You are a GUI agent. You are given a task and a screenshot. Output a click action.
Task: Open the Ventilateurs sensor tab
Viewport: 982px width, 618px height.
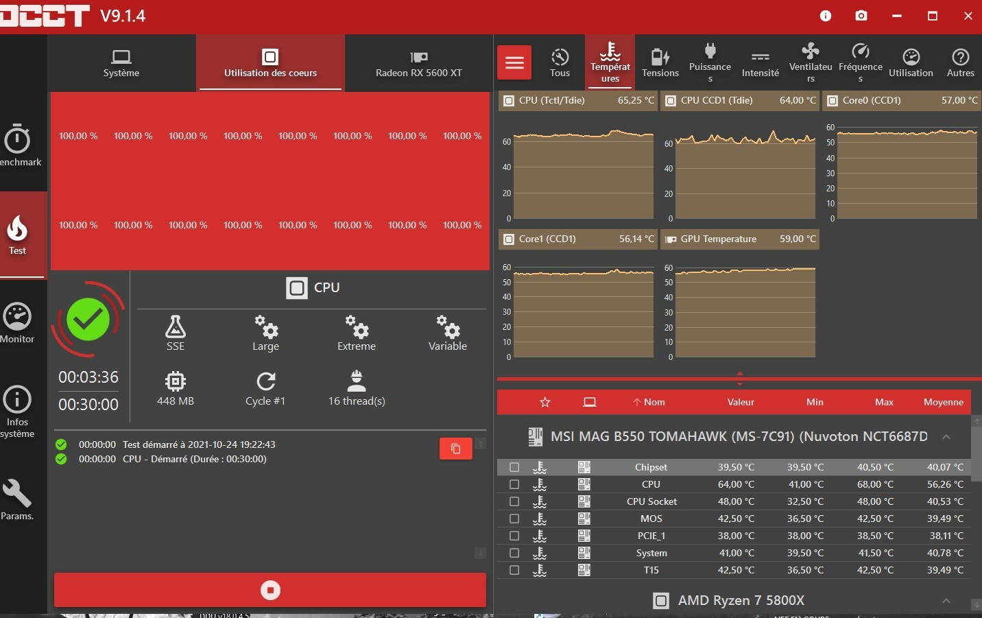811,63
